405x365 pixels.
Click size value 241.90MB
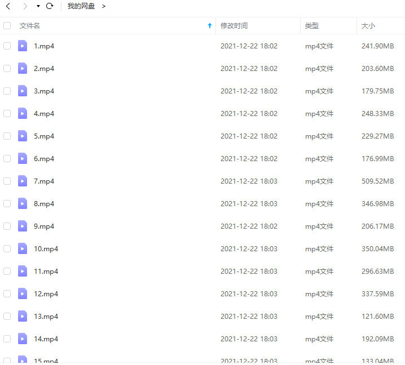(377, 46)
